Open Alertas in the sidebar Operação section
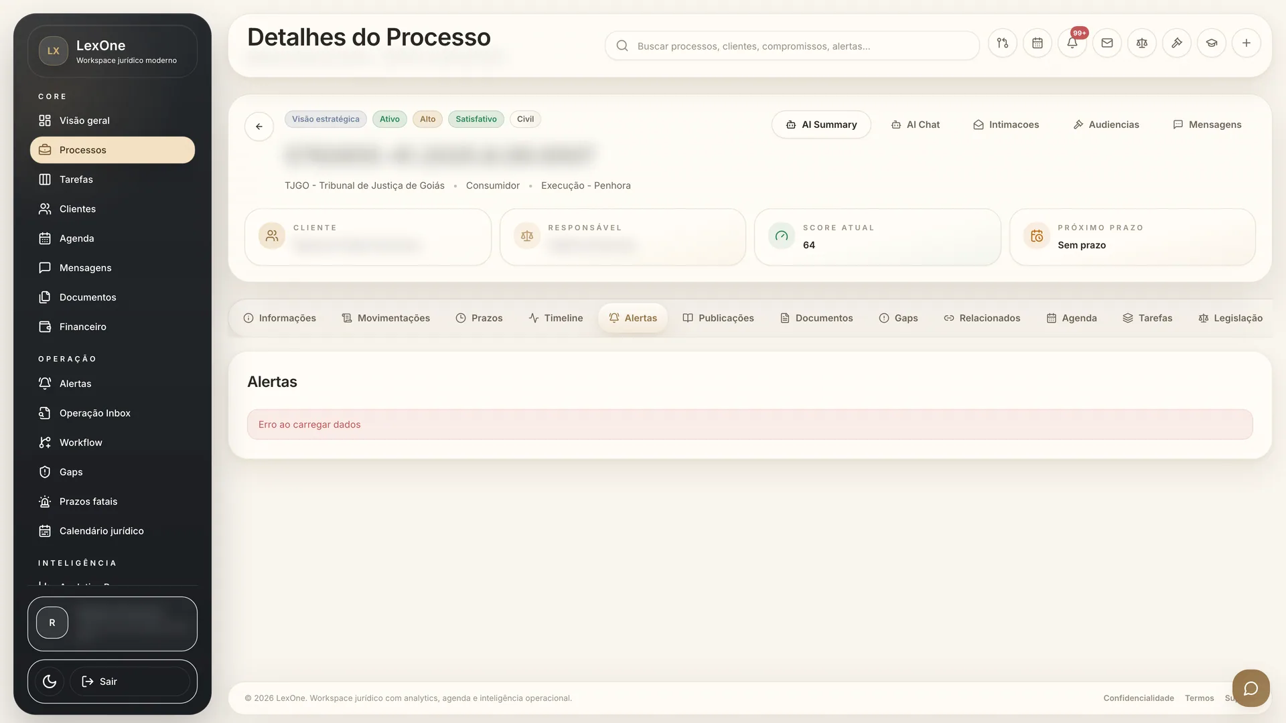The image size is (1286, 723). point(113,384)
